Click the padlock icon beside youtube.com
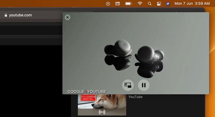215x117 pixels. point(6,15)
